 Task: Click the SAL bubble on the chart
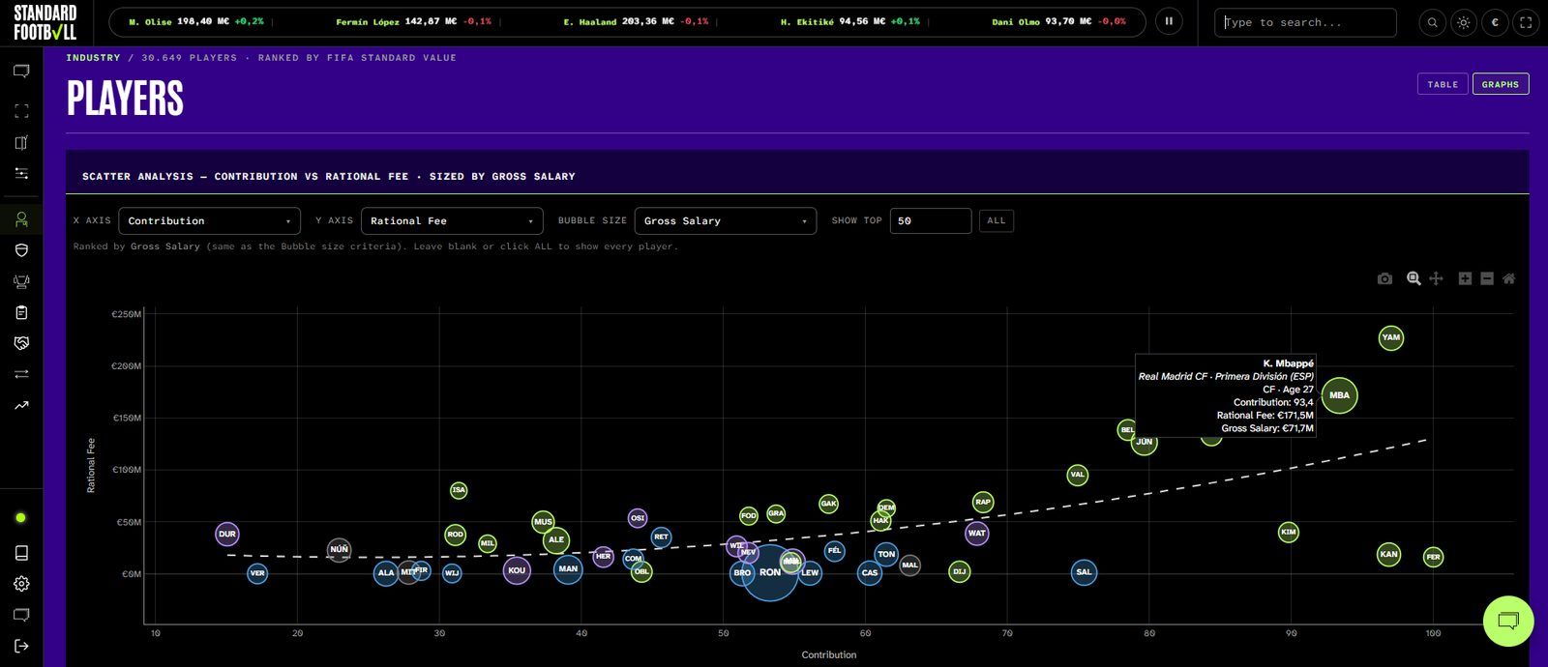coord(1084,572)
